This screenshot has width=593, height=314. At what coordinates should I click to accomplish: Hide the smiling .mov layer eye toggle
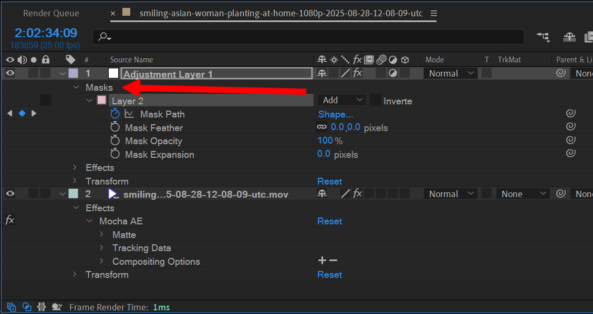click(10, 193)
